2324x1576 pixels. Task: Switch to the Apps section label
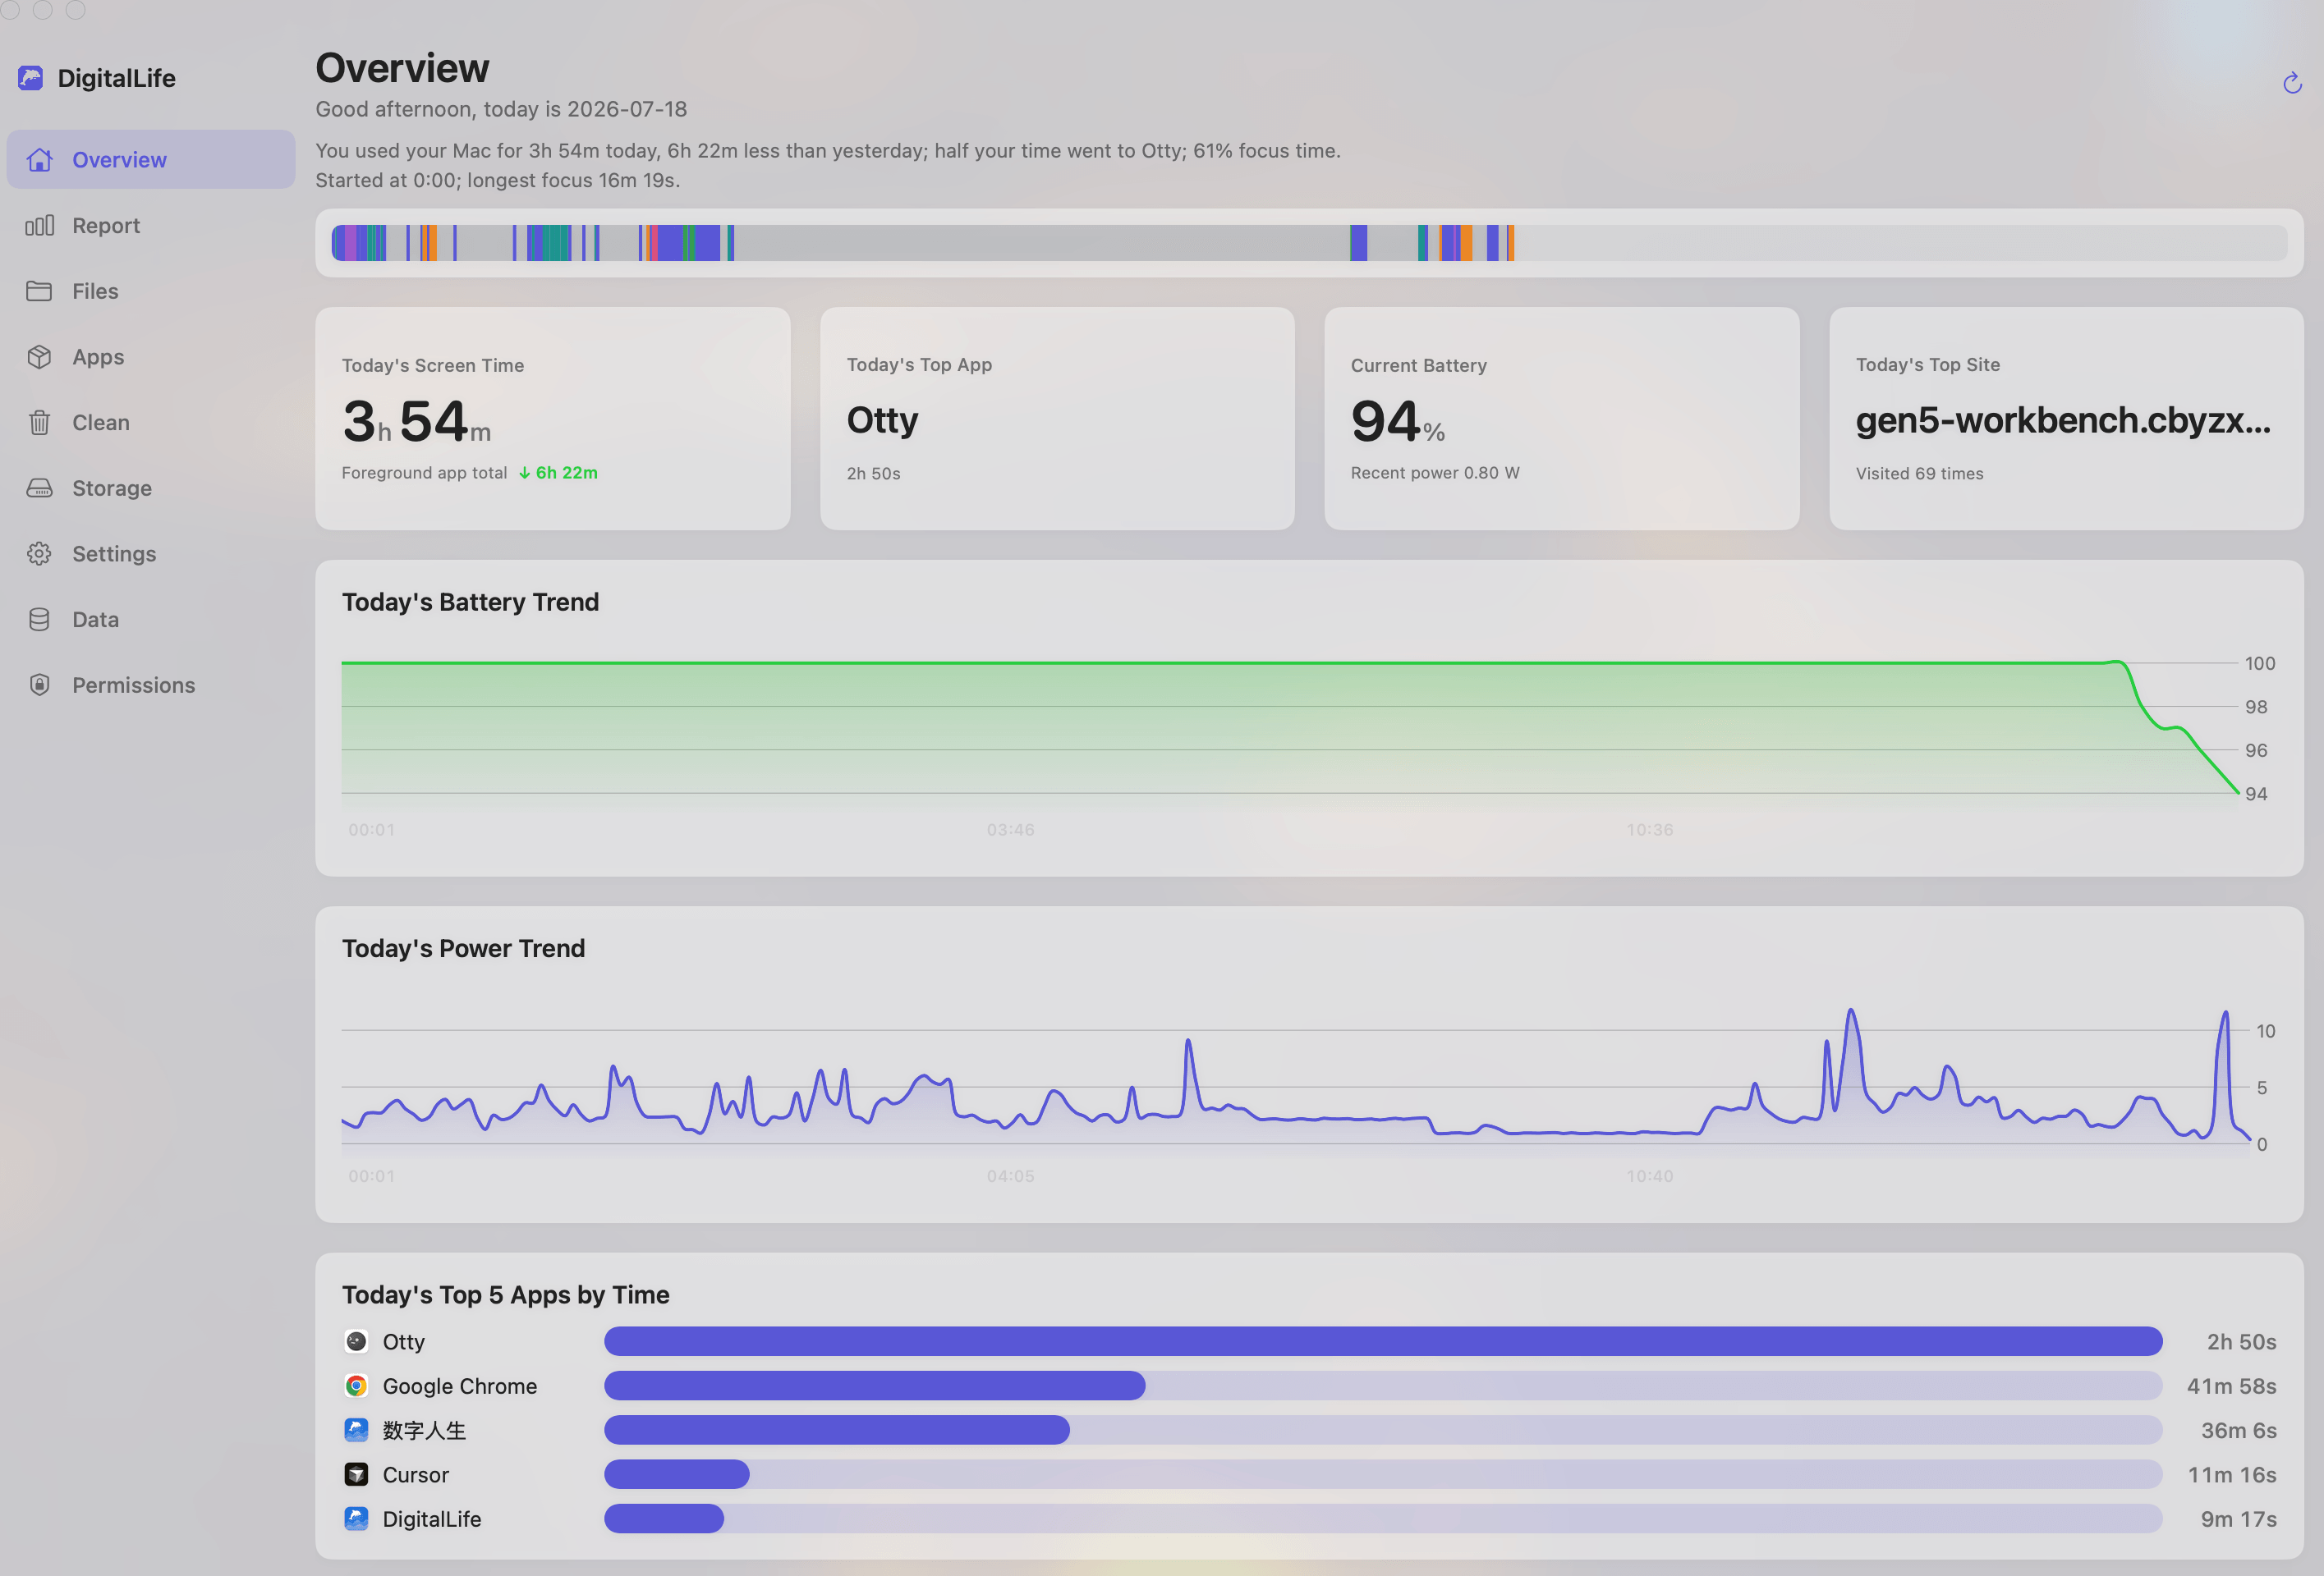point(98,357)
